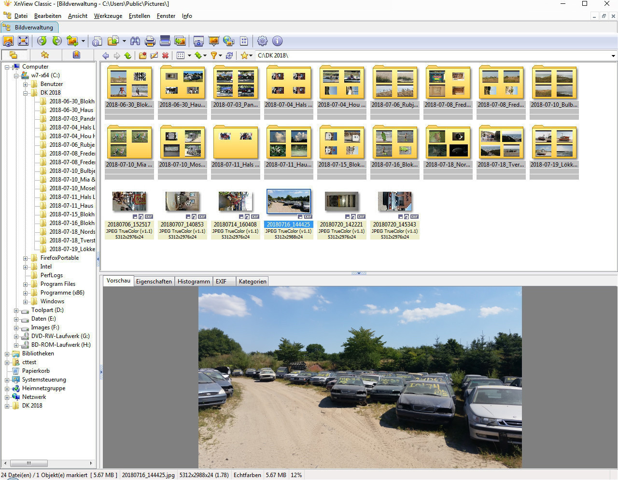Switch to the categories book panel tab
The width and height of the screenshot is (618, 480).
click(x=76, y=55)
